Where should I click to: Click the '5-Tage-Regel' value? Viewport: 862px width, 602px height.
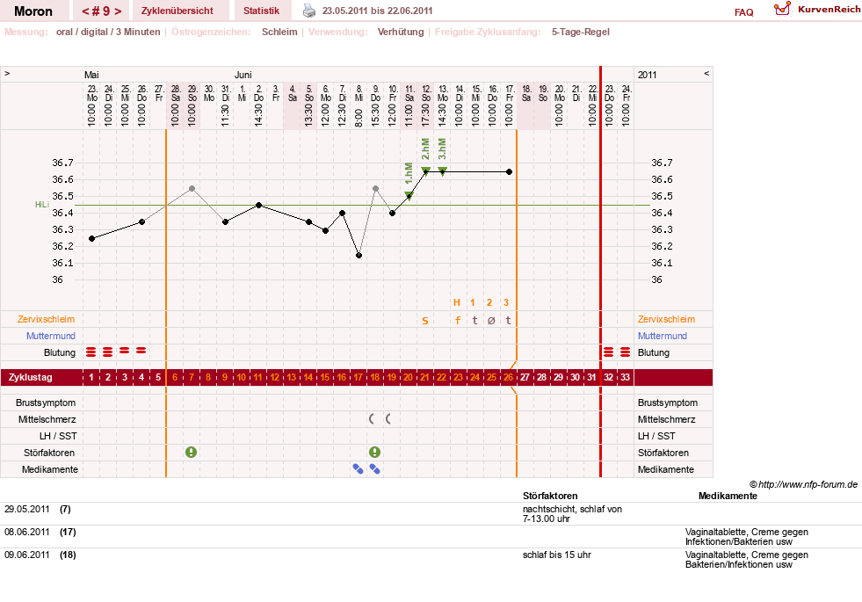581,32
